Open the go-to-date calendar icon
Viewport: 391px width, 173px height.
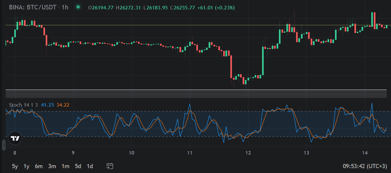[110, 166]
